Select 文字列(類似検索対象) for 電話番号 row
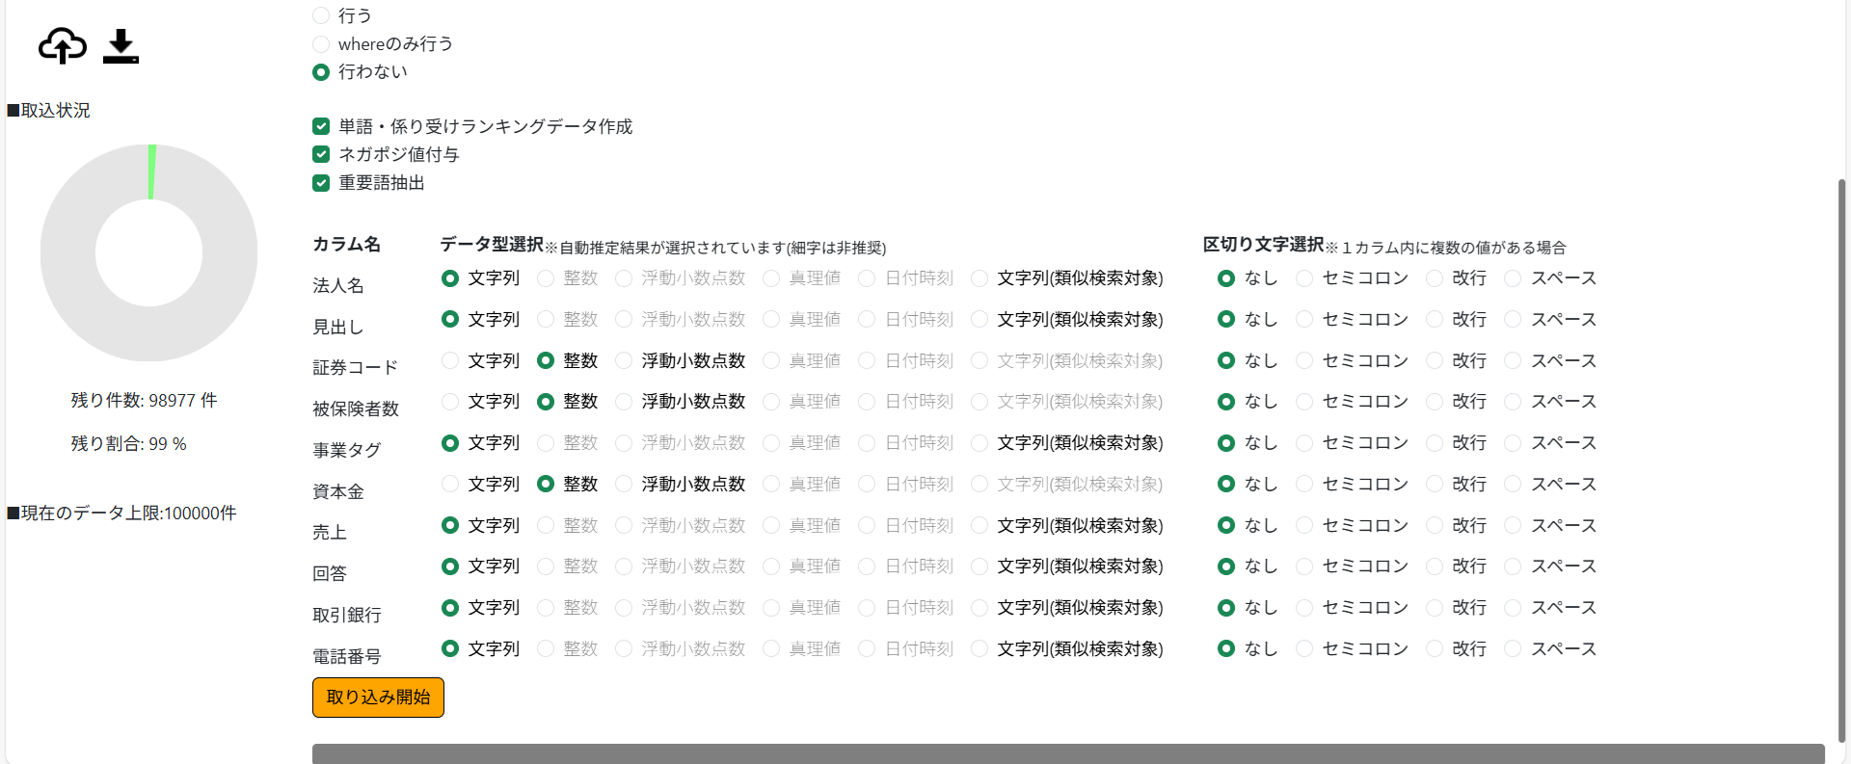This screenshot has width=1851, height=764. pos(979,649)
